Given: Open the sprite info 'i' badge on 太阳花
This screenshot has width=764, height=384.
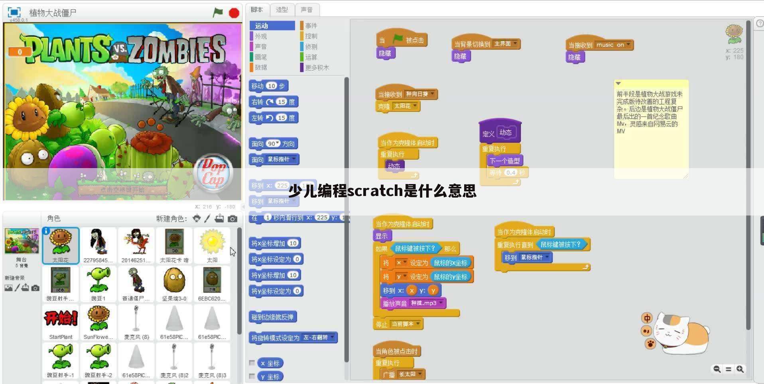Looking at the screenshot, I should click(x=47, y=230).
